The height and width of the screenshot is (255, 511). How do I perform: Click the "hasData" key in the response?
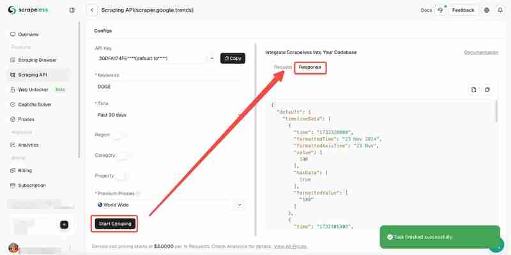pyautogui.click(x=307, y=173)
